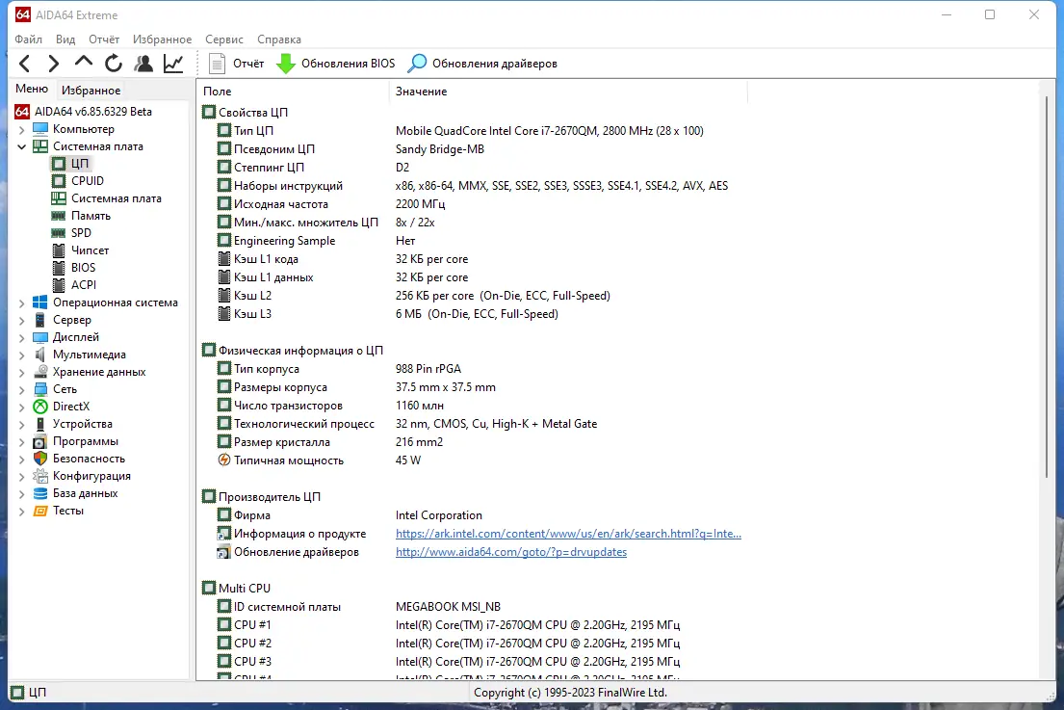Select the CPU #1 row
Viewport: 1064px width, 710px height.
pos(449,624)
